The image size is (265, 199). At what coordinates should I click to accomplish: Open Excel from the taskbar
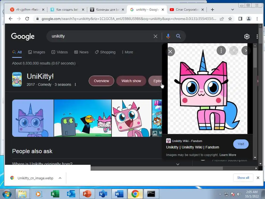click(x=55, y=194)
